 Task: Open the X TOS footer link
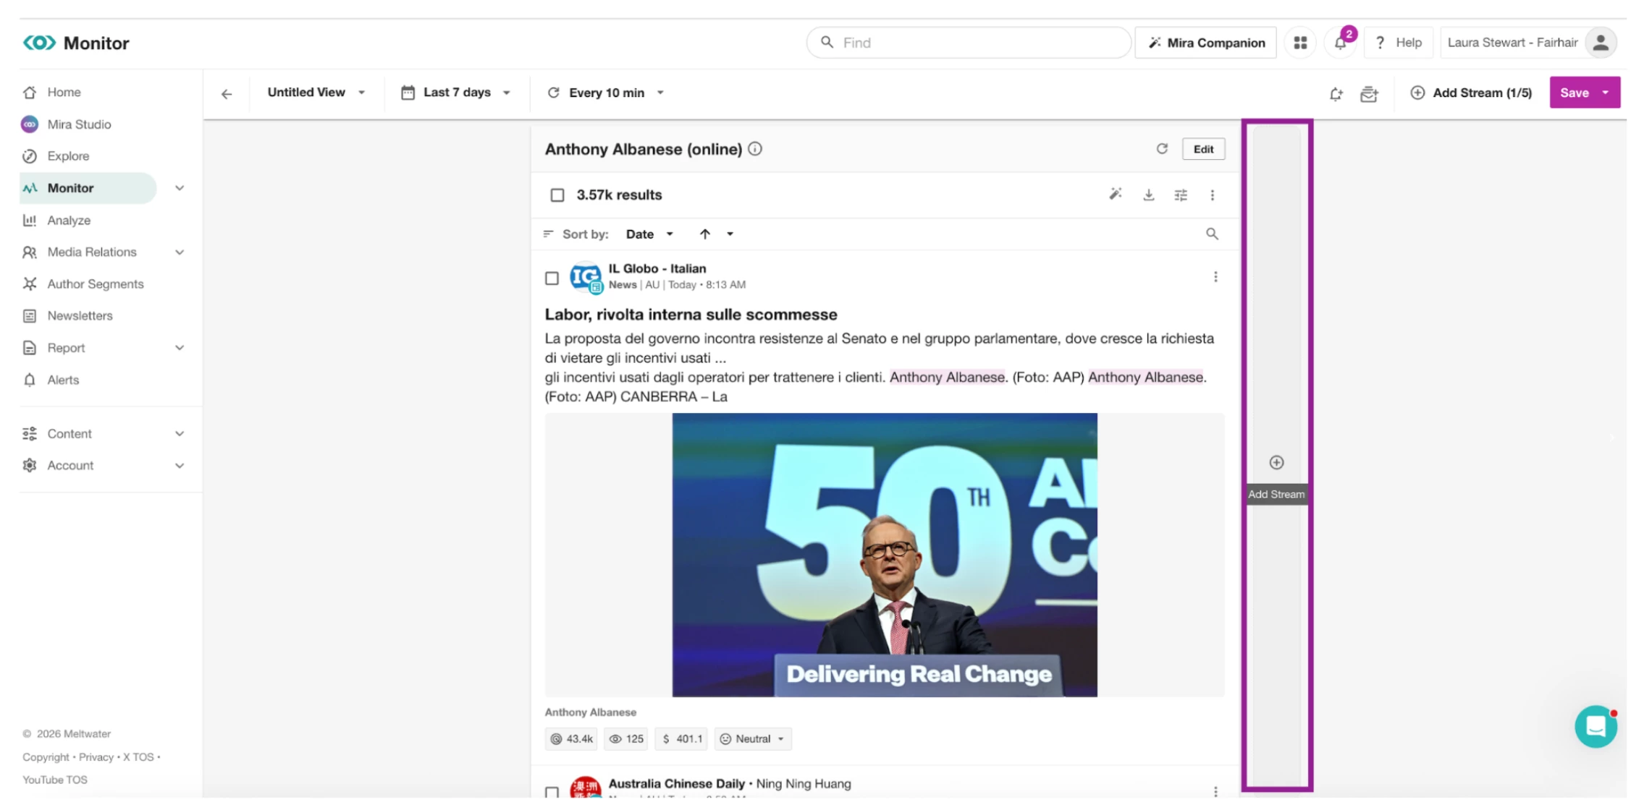[x=138, y=757]
